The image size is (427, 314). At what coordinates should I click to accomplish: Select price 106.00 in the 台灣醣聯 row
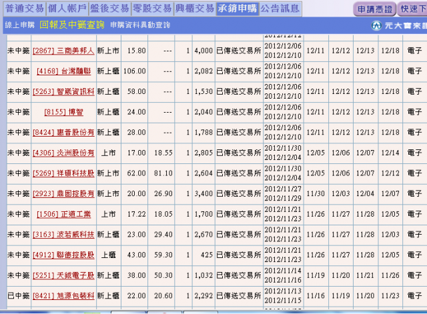pyautogui.click(x=135, y=71)
